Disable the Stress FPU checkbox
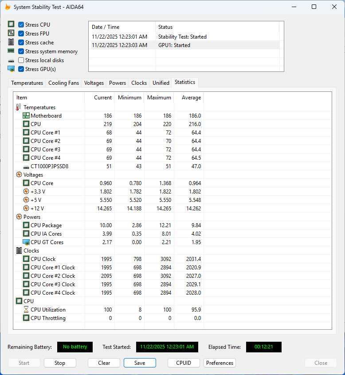 click(21, 34)
